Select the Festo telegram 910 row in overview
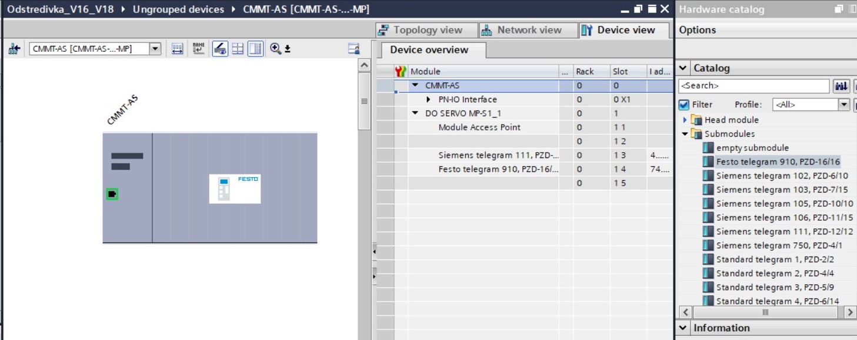The width and height of the screenshot is (857, 340). pyautogui.click(x=525, y=169)
